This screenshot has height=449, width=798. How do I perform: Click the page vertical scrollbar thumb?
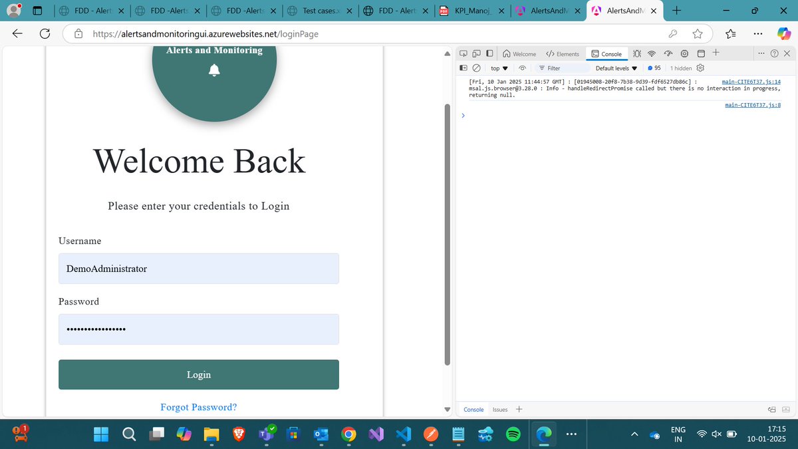point(448,234)
